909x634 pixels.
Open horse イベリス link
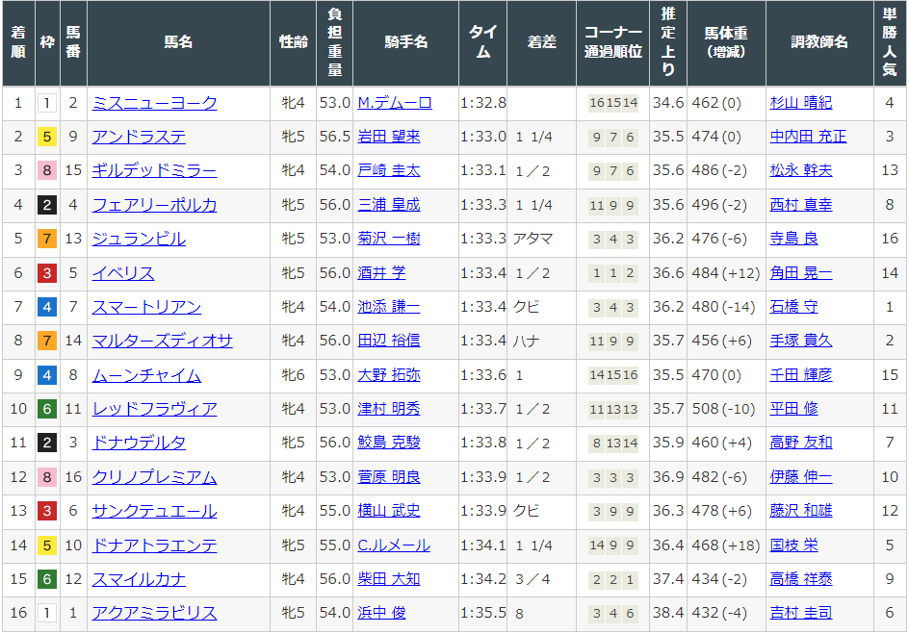point(123,272)
